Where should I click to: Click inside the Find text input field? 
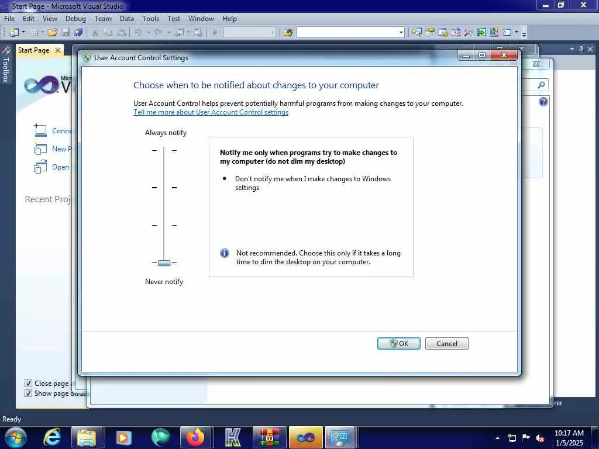(347, 33)
